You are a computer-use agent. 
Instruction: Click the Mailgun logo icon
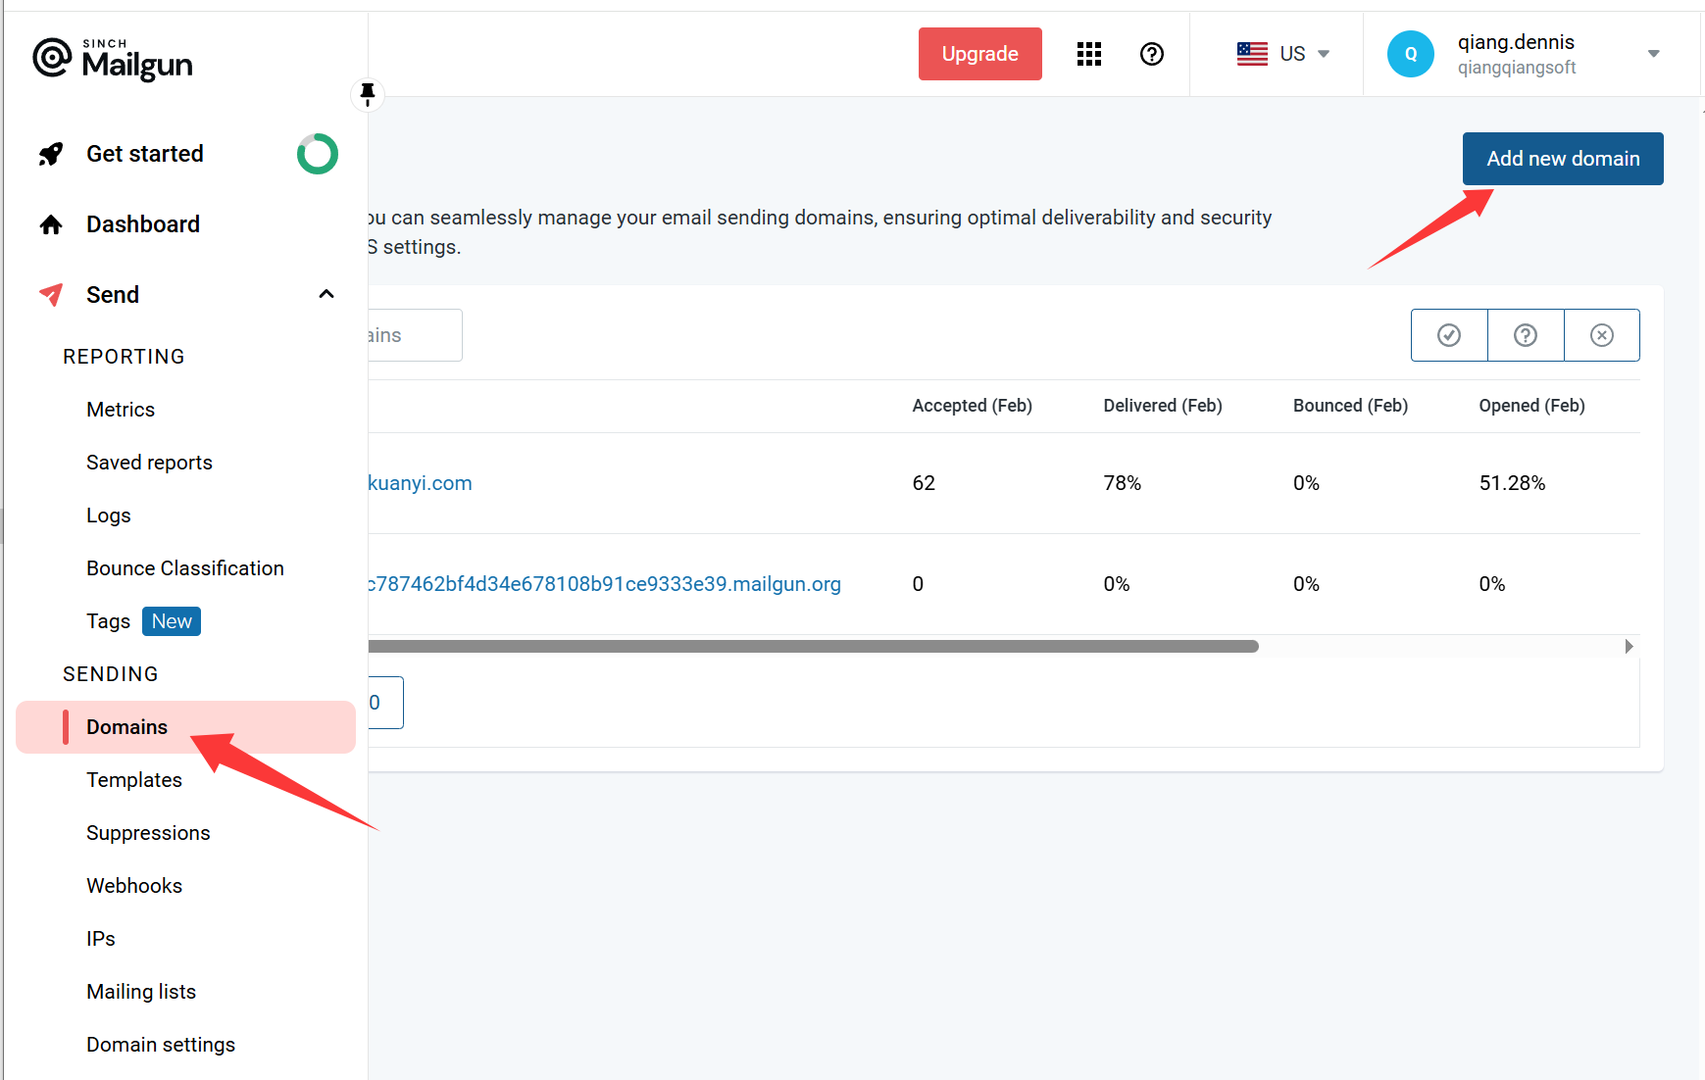point(52,59)
